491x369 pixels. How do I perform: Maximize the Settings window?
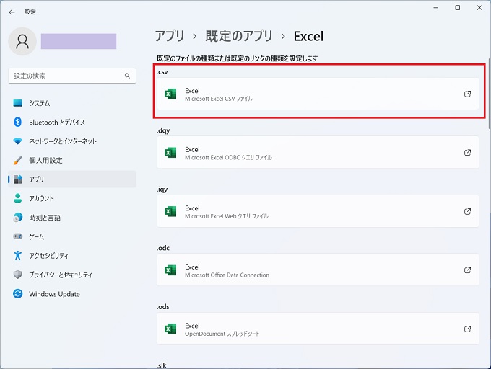pyautogui.click(x=458, y=8)
